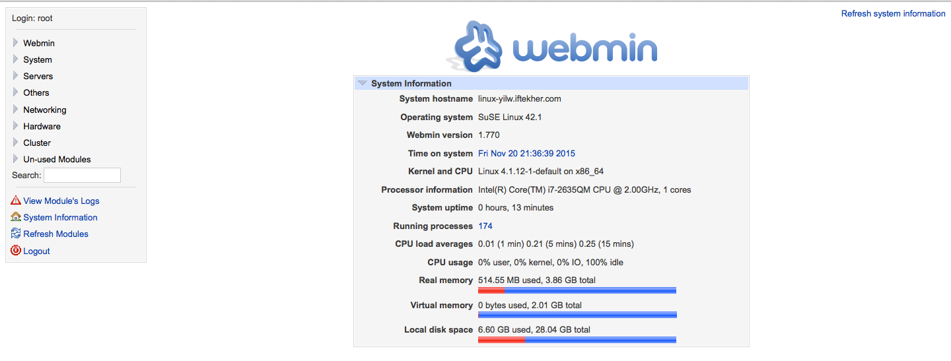Click Refresh system information link

coord(893,13)
